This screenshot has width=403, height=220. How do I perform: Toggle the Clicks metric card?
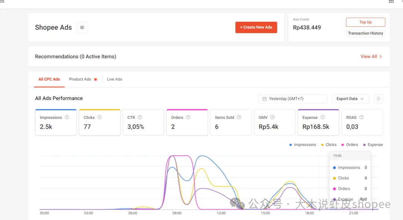(x=100, y=122)
